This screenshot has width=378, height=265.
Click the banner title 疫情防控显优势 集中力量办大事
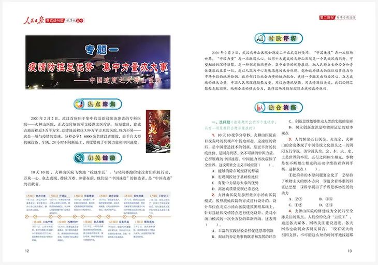98,67
